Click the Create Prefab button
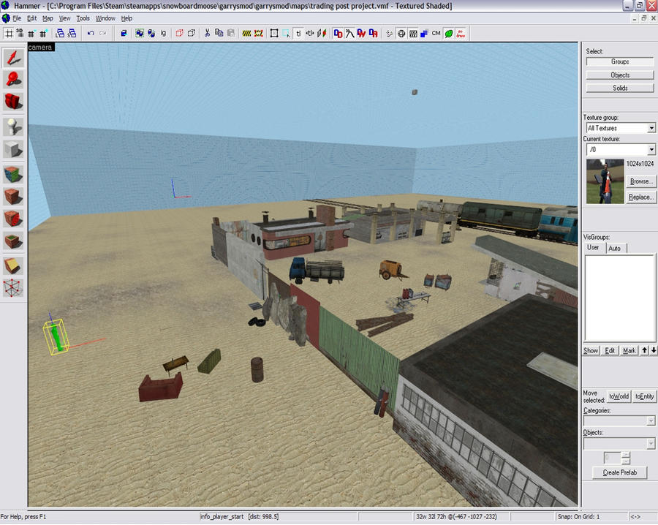 [x=619, y=472]
